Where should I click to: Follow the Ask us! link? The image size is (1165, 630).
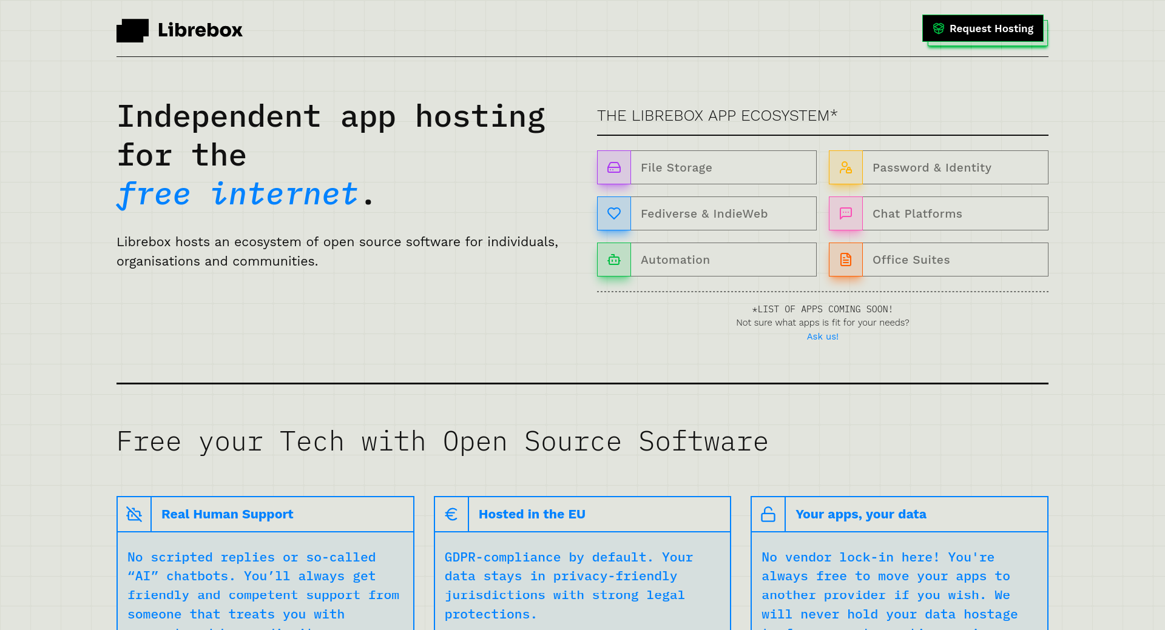tap(823, 337)
